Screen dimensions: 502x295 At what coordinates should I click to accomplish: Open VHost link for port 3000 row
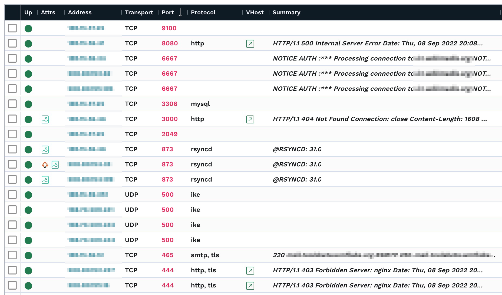pos(250,119)
